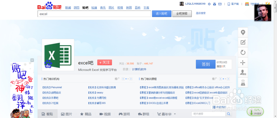Open 高级搜索 advanced search link
277x118 pixels.
coord(201,13)
